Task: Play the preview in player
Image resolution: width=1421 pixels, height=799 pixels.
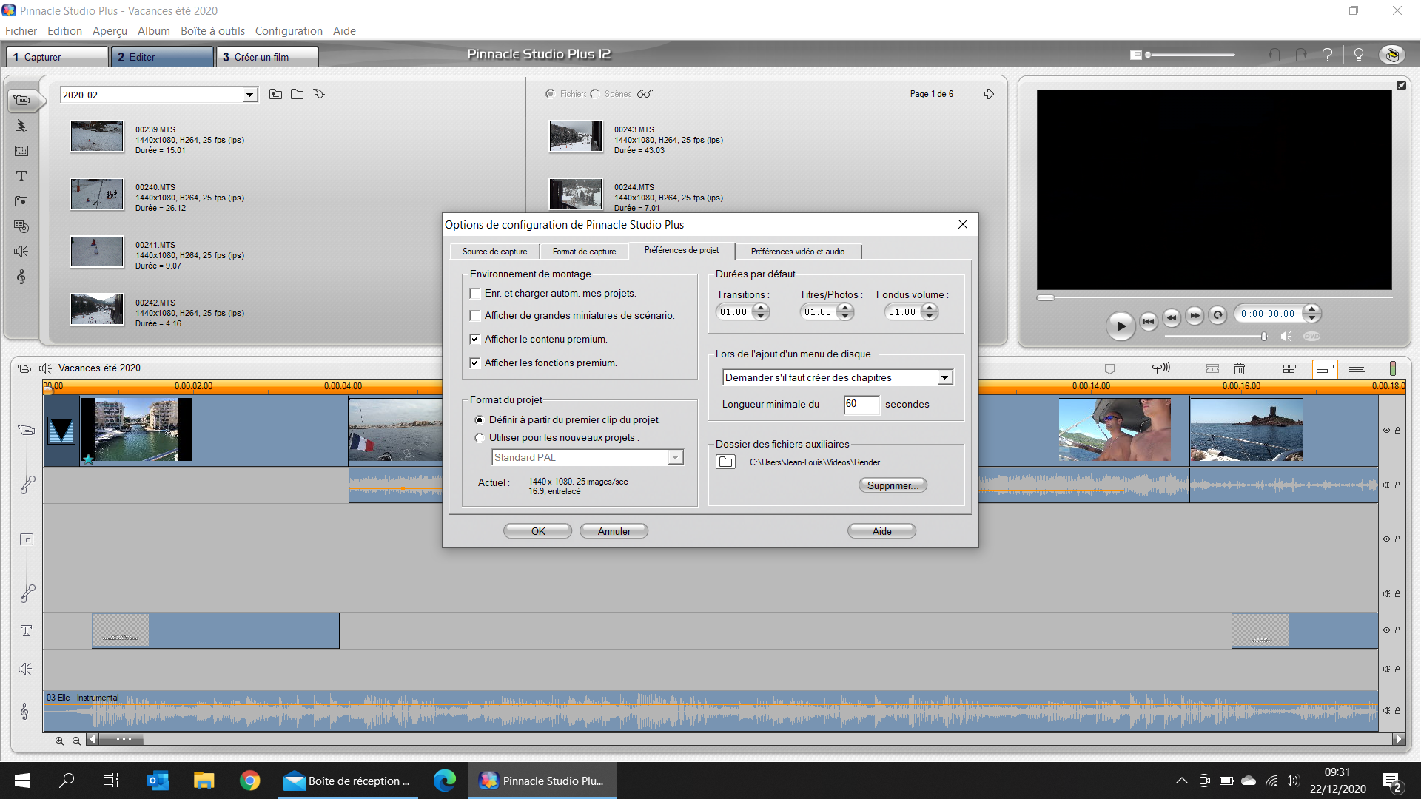Action: coord(1121,326)
